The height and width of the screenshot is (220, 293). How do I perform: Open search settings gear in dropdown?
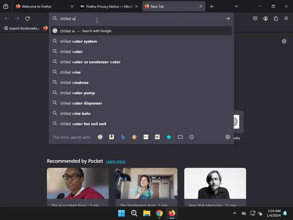click(227, 137)
